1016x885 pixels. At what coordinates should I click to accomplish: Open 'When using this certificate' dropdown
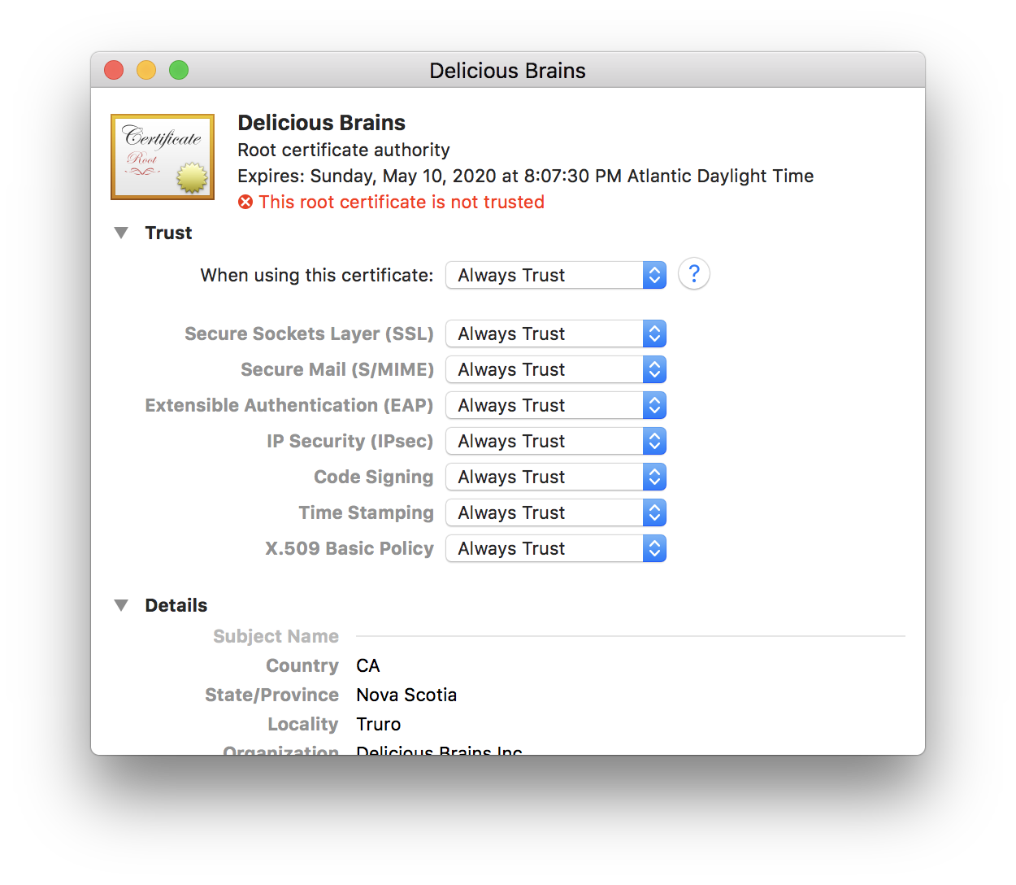click(556, 275)
